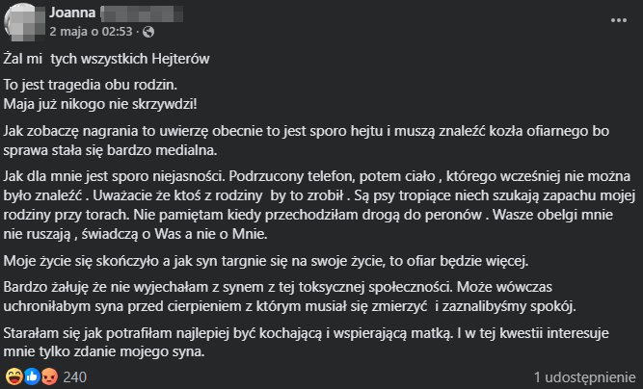Click the blue thumbs-up Like reaction icon
The width and height of the screenshot is (643, 389).
click(32, 376)
